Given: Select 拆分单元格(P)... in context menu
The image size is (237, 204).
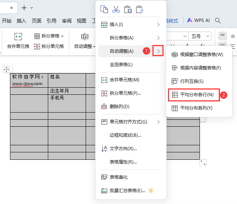Looking at the screenshot, I should (131, 93).
